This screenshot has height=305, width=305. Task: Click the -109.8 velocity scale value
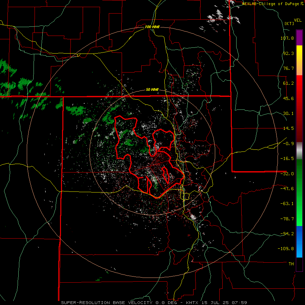(286, 249)
